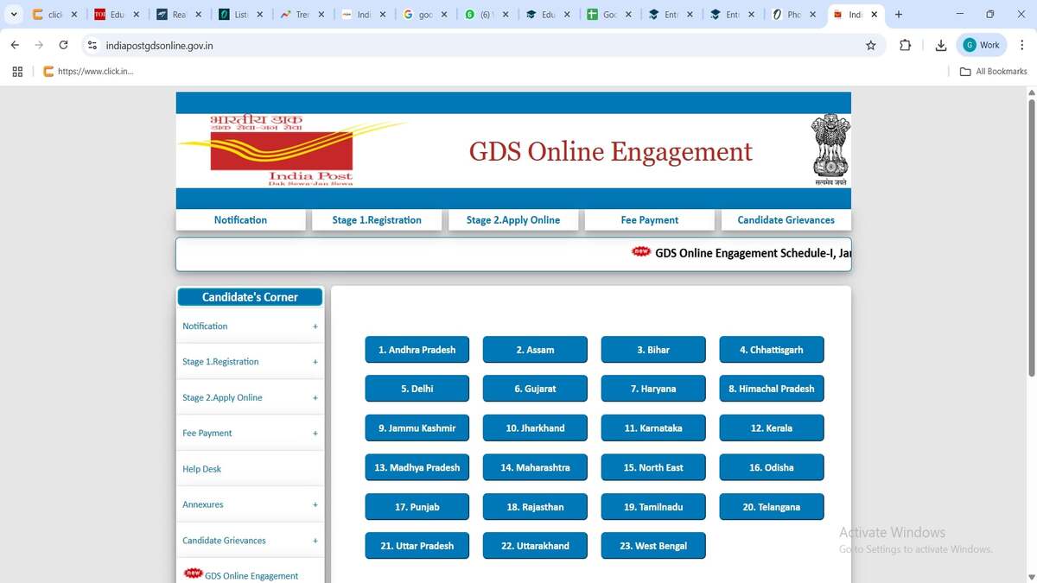The image size is (1037, 583).
Task: Open a new browser tab with plus
Action: 899,15
